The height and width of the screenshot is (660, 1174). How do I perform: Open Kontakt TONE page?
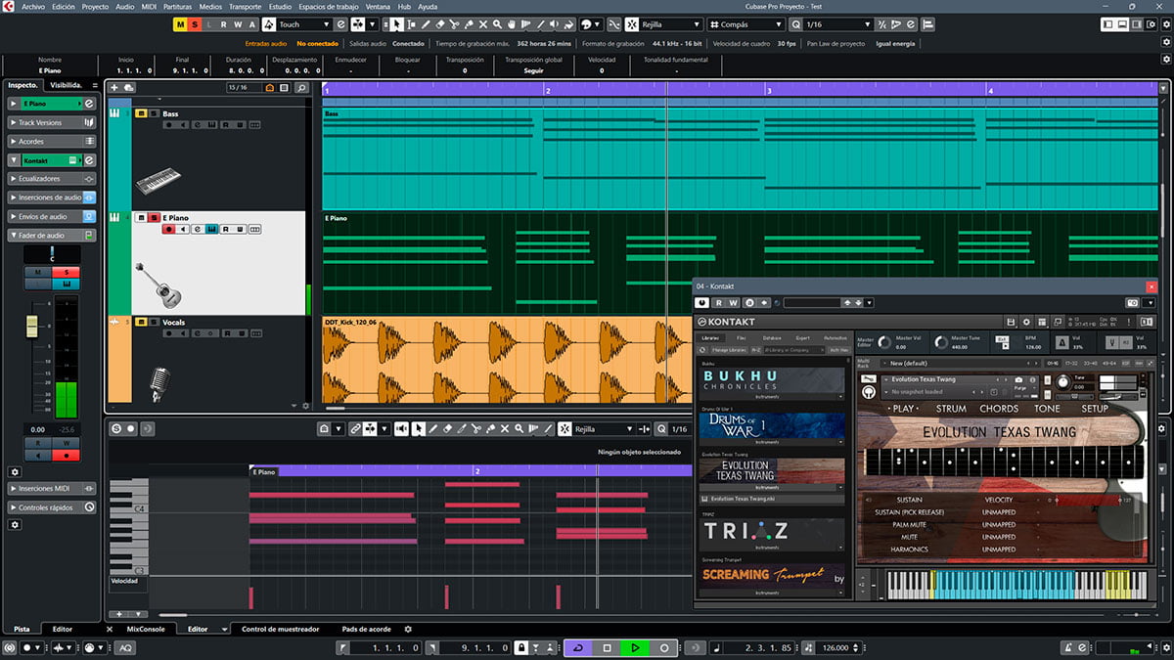[1047, 409]
